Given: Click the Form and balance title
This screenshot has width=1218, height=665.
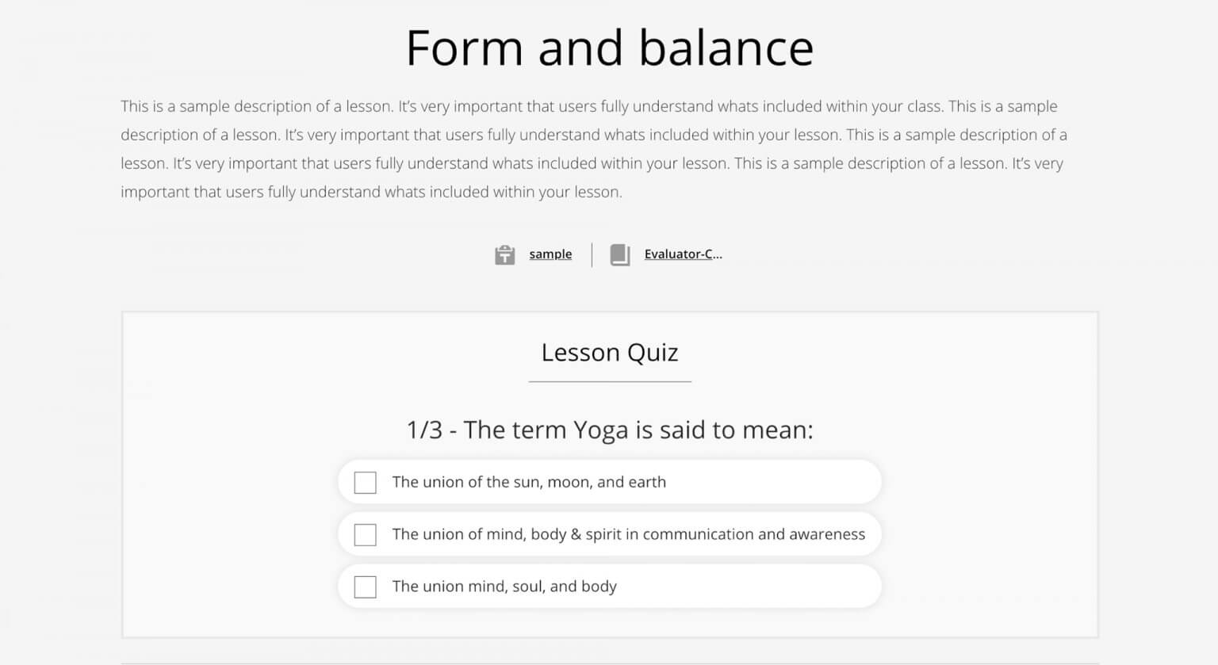Looking at the screenshot, I should (609, 48).
